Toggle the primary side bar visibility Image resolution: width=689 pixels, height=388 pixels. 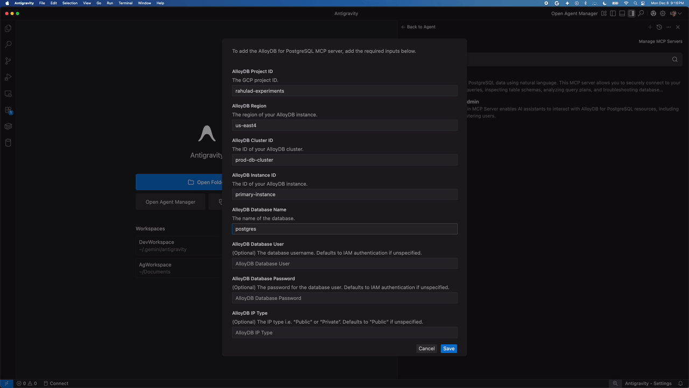click(x=613, y=13)
